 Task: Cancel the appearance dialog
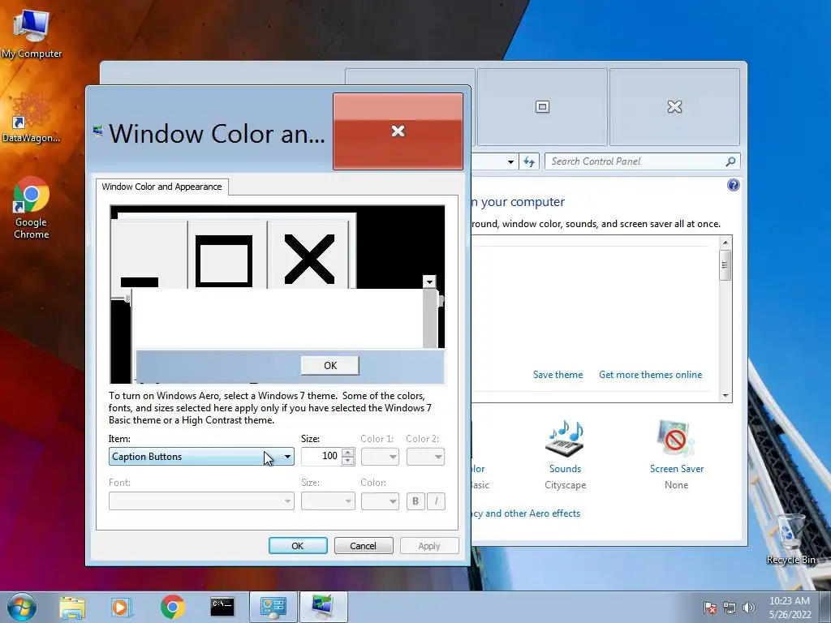364,546
